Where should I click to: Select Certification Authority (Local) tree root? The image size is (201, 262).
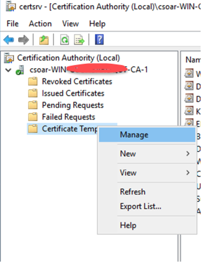click(69, 58)
